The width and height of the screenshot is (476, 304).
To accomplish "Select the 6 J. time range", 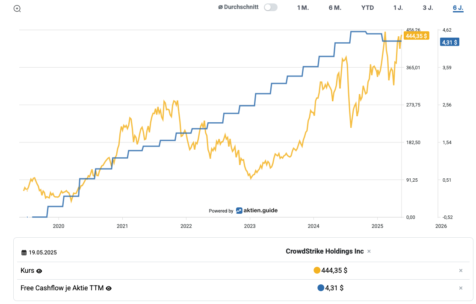I will pyautogui.click(x=458, y=8).
